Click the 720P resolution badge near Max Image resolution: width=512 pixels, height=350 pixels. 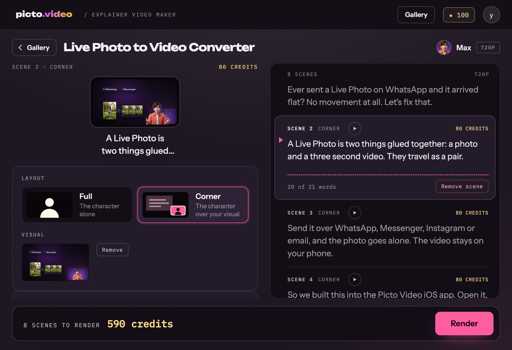(x=488, y=48)
